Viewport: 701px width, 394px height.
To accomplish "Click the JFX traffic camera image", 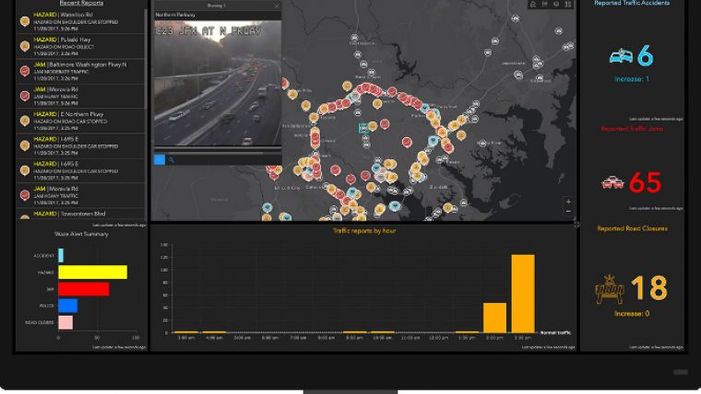I will [218, 84].
